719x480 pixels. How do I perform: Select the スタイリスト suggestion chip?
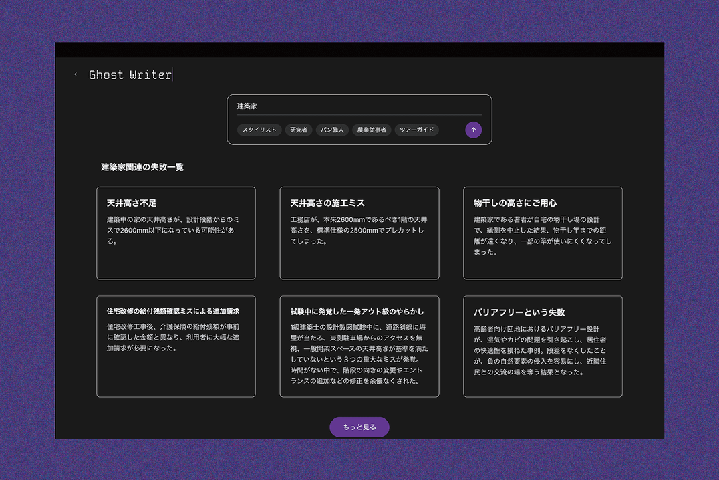pyautogui.click(x=259, y=130)
